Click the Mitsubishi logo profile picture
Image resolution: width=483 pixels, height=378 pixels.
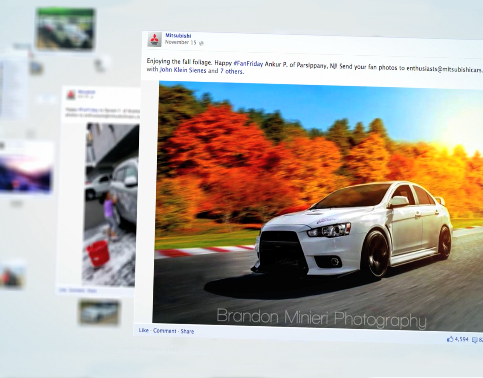[154, 40]
